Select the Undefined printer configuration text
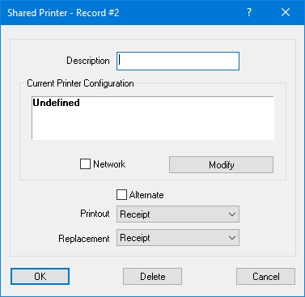This screenshot has height=297, width=305. (56, 103)
